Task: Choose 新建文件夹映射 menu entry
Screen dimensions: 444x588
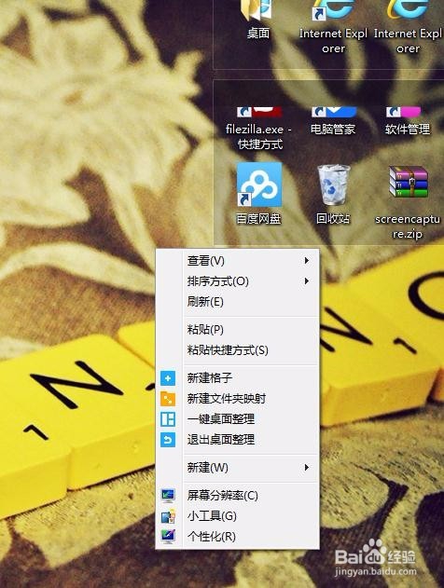Action: pyautogui.click(x=238, y=399)
